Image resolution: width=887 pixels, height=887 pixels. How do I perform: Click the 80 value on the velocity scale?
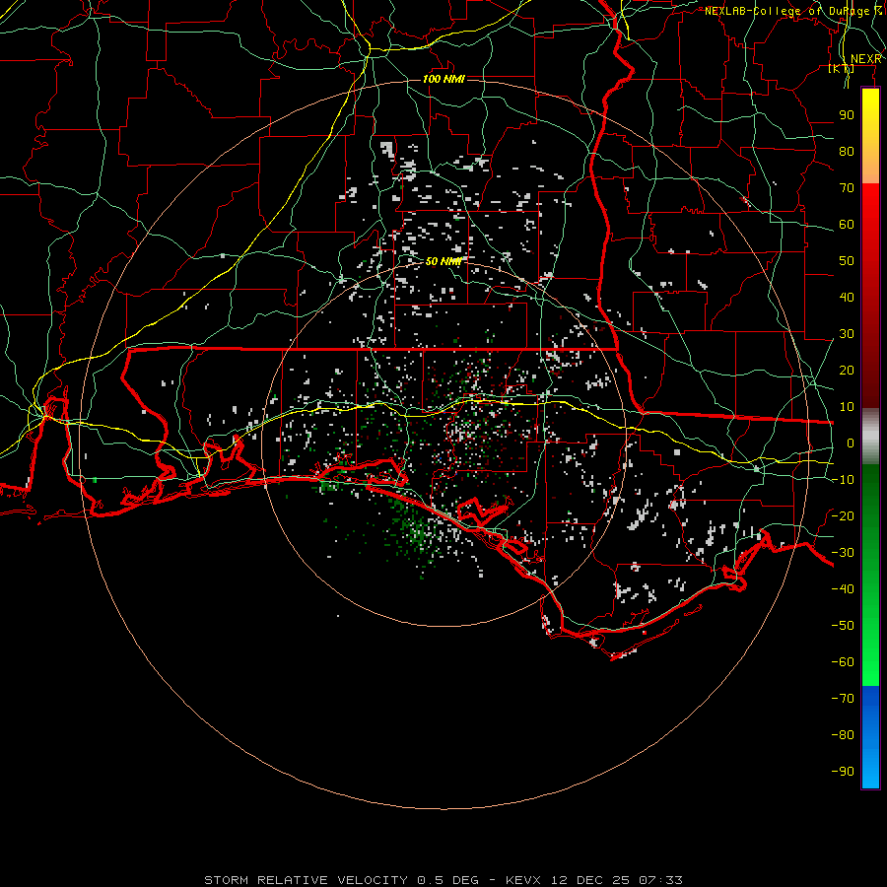[x=847, y=152]
